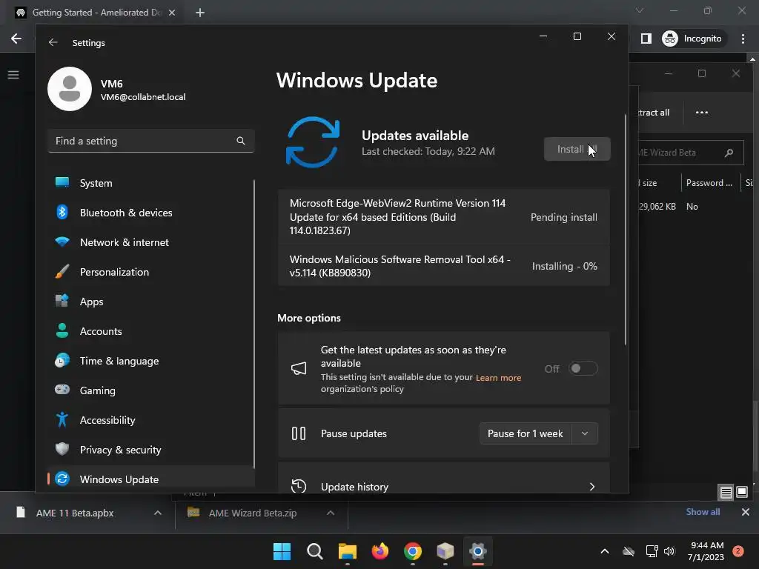Open AME 11 Beta.apbx download
The width and height of the screenshot is (759, 569).
pos(75,513)
